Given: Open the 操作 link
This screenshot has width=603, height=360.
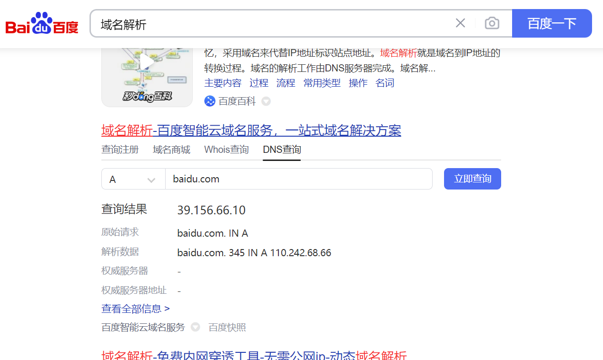Looking at the screenshot, I should click(x=358, y=83).
